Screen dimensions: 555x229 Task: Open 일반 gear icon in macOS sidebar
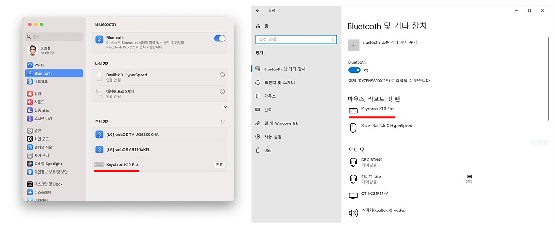(30, 130)
